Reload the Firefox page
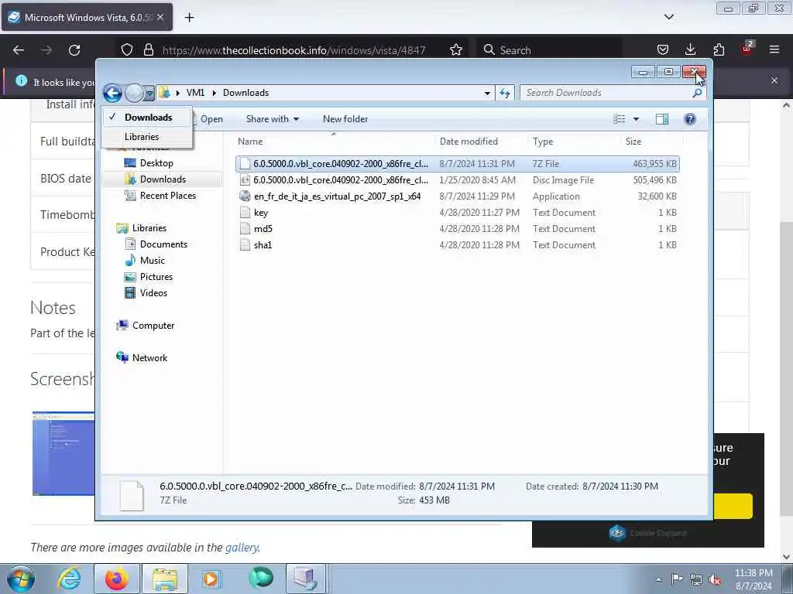The width and height of the screenshot is (793, 594). pyautogui.click(x=74, y=50)
